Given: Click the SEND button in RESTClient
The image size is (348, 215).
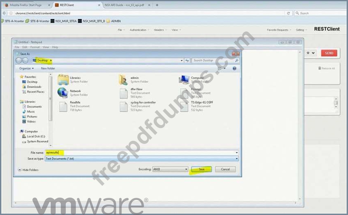Looking at the screenshot, I should (x=329, y=53).
